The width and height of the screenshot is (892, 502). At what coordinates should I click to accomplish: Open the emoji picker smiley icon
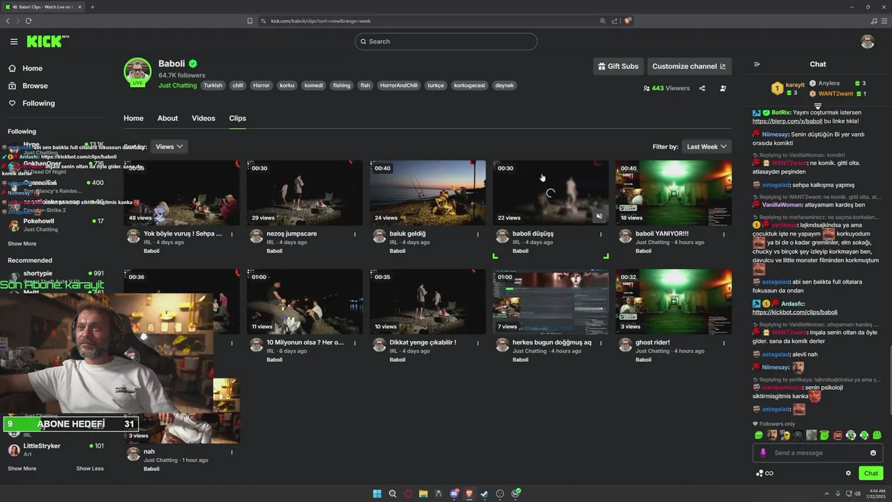tap(873, 453)
